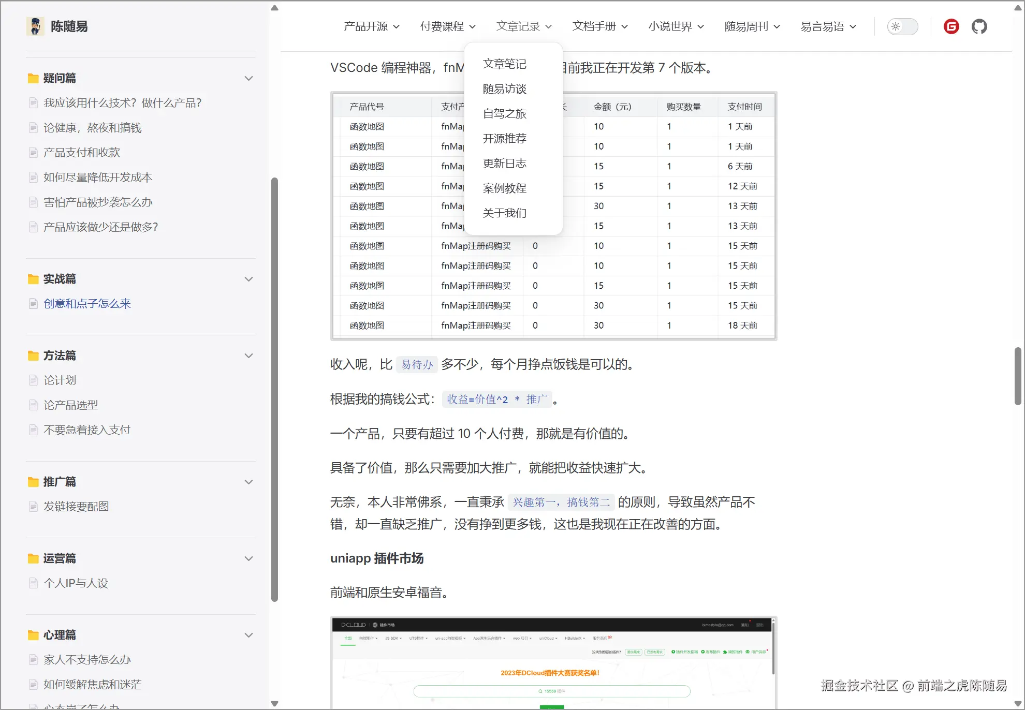Screen dimensions: 1025x710
Task: Click the folder icon beside 实战篇
Action: (32, 278)
